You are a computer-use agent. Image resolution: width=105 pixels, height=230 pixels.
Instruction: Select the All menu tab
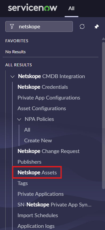(72, 9)
